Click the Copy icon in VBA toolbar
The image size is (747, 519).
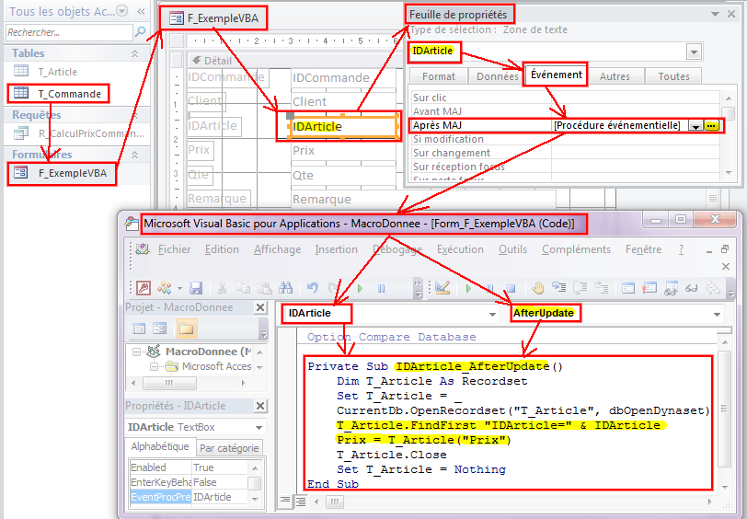pos(244,288)
